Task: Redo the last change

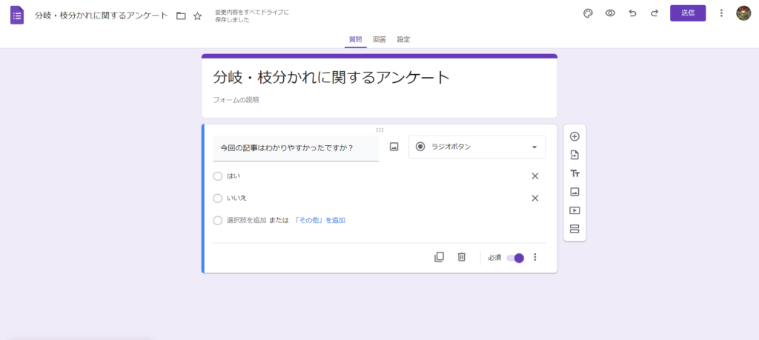Action: click(x=654, y=13)
